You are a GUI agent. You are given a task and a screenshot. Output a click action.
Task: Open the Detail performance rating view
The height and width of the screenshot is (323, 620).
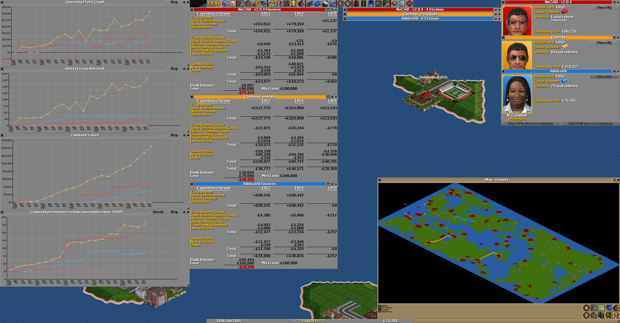pos(158,212)
